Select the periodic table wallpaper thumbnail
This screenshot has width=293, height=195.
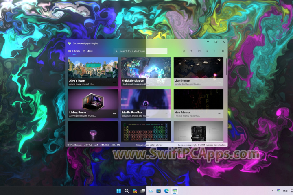pos(146,131)
